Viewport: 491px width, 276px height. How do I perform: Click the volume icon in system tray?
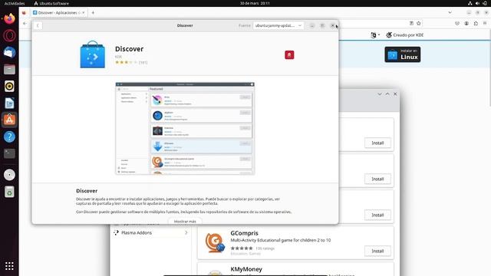tap(477, 3)
